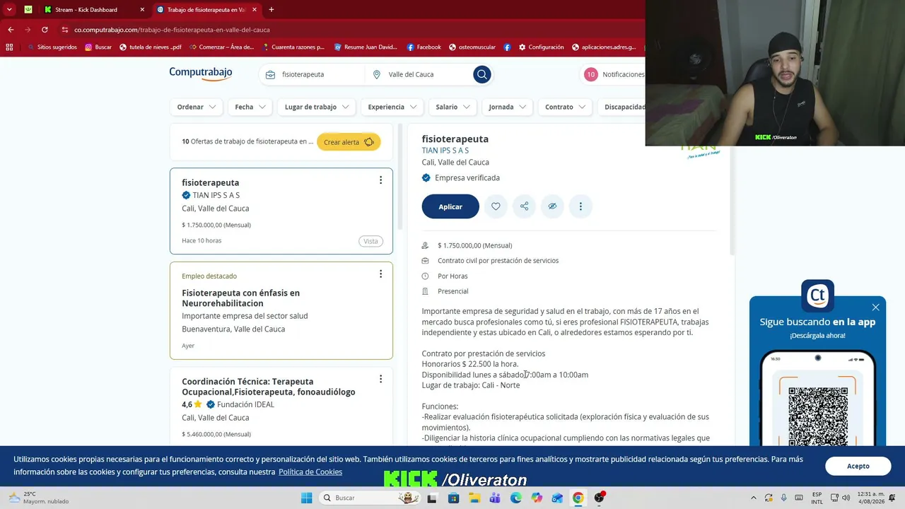
Task: Expand the Fecha filter dropdown
Action: (x=250, y=107)
